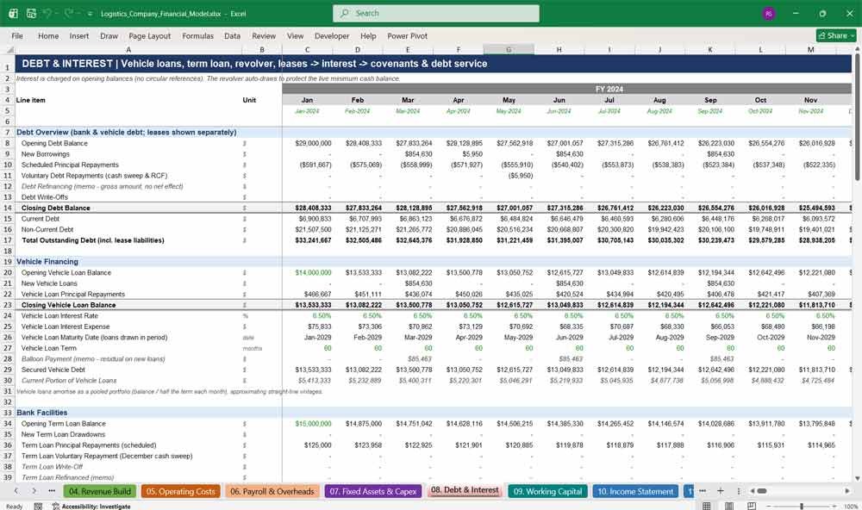Open the user account avatar
Viewport: 862px width, 510px height.
[x=769, y=13]
